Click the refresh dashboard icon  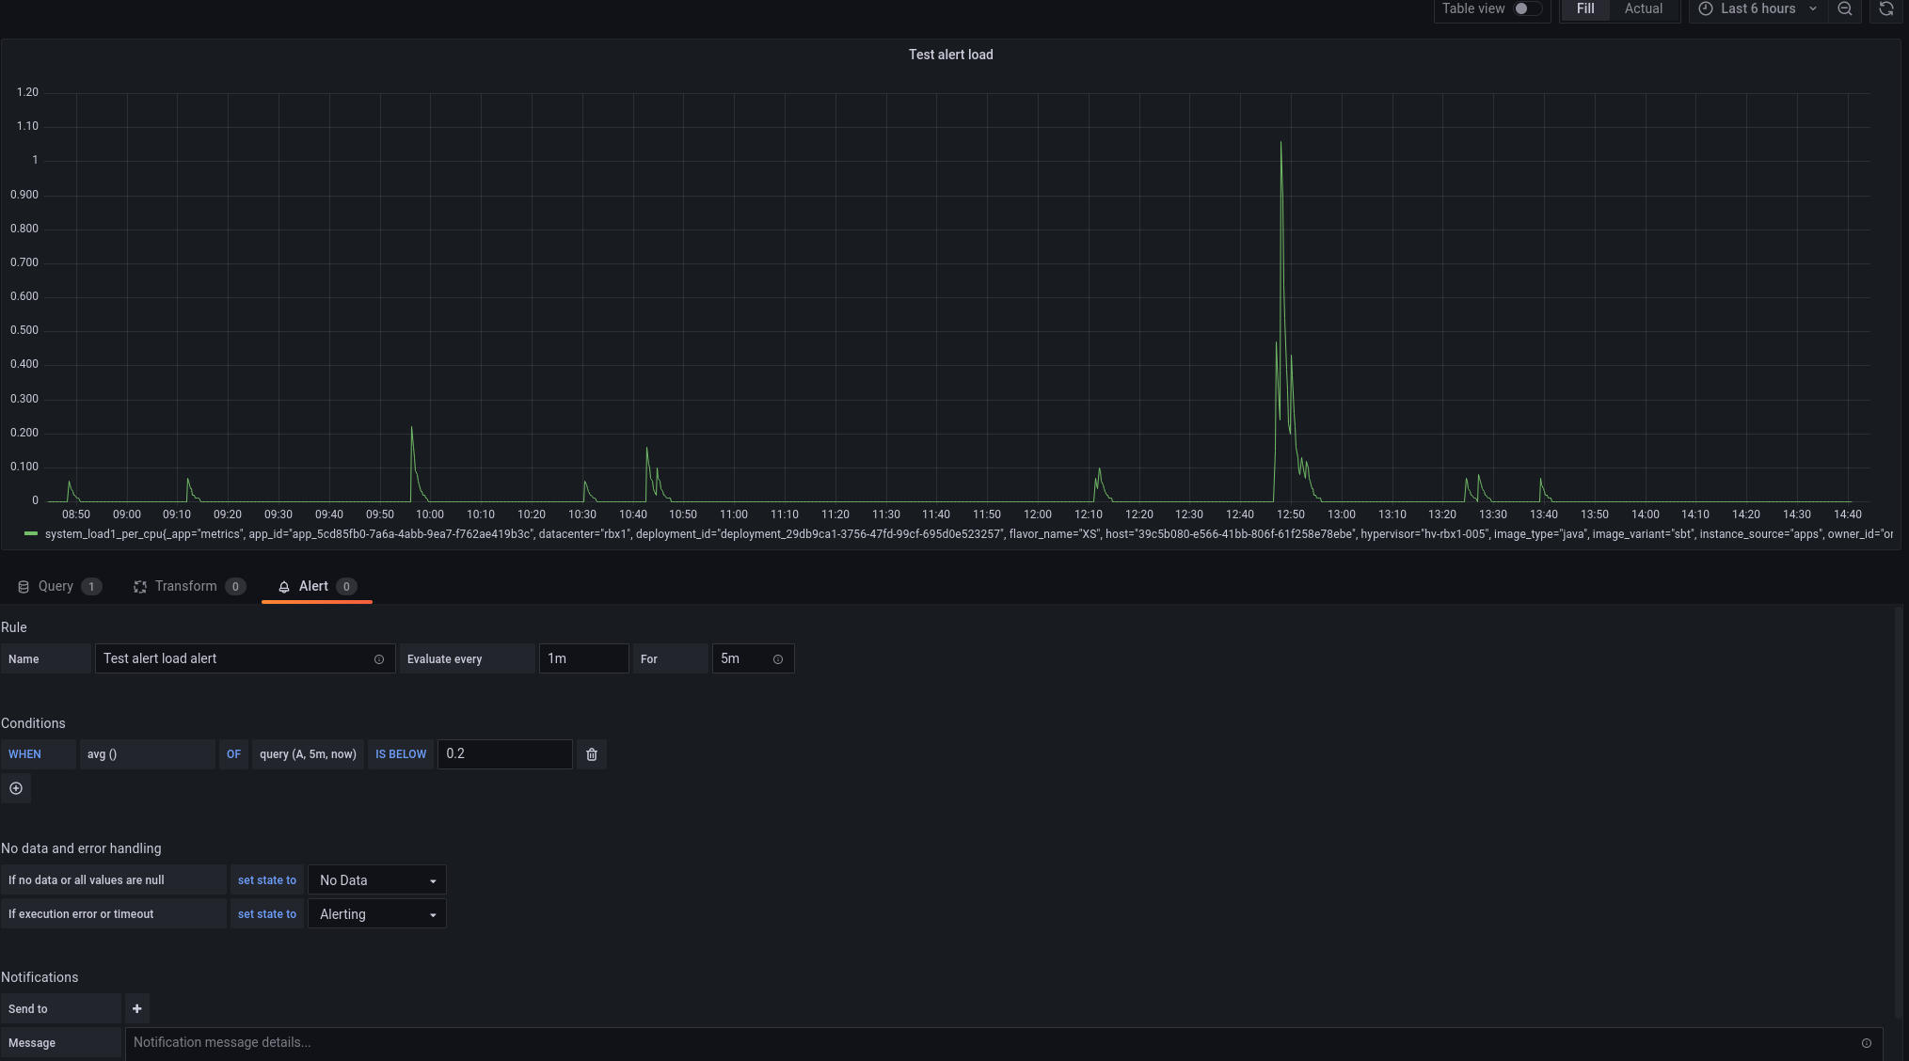click(x=1886, y=8)
